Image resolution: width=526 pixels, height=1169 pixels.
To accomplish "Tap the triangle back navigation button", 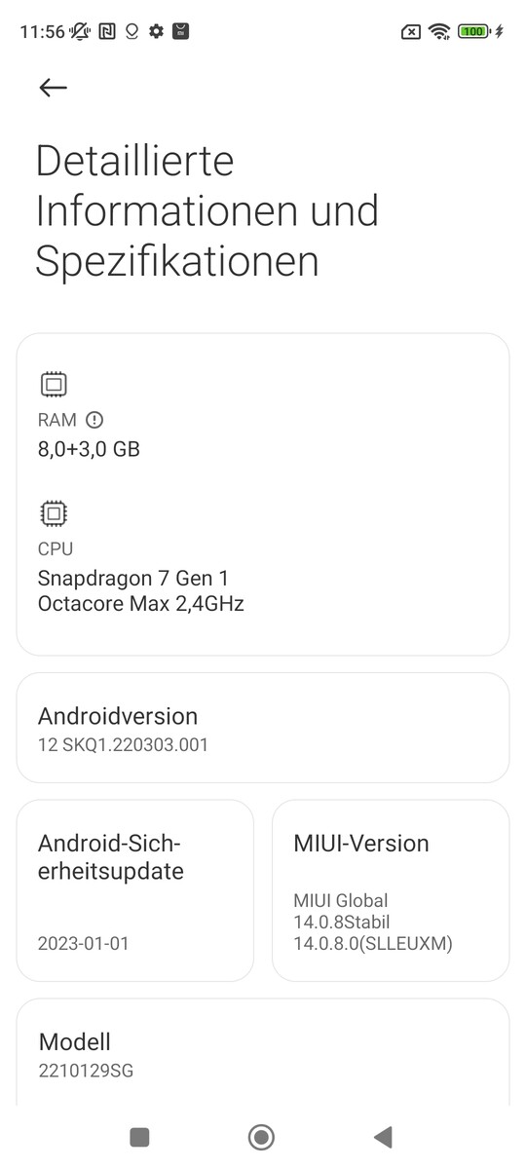I will (383, 1137).
